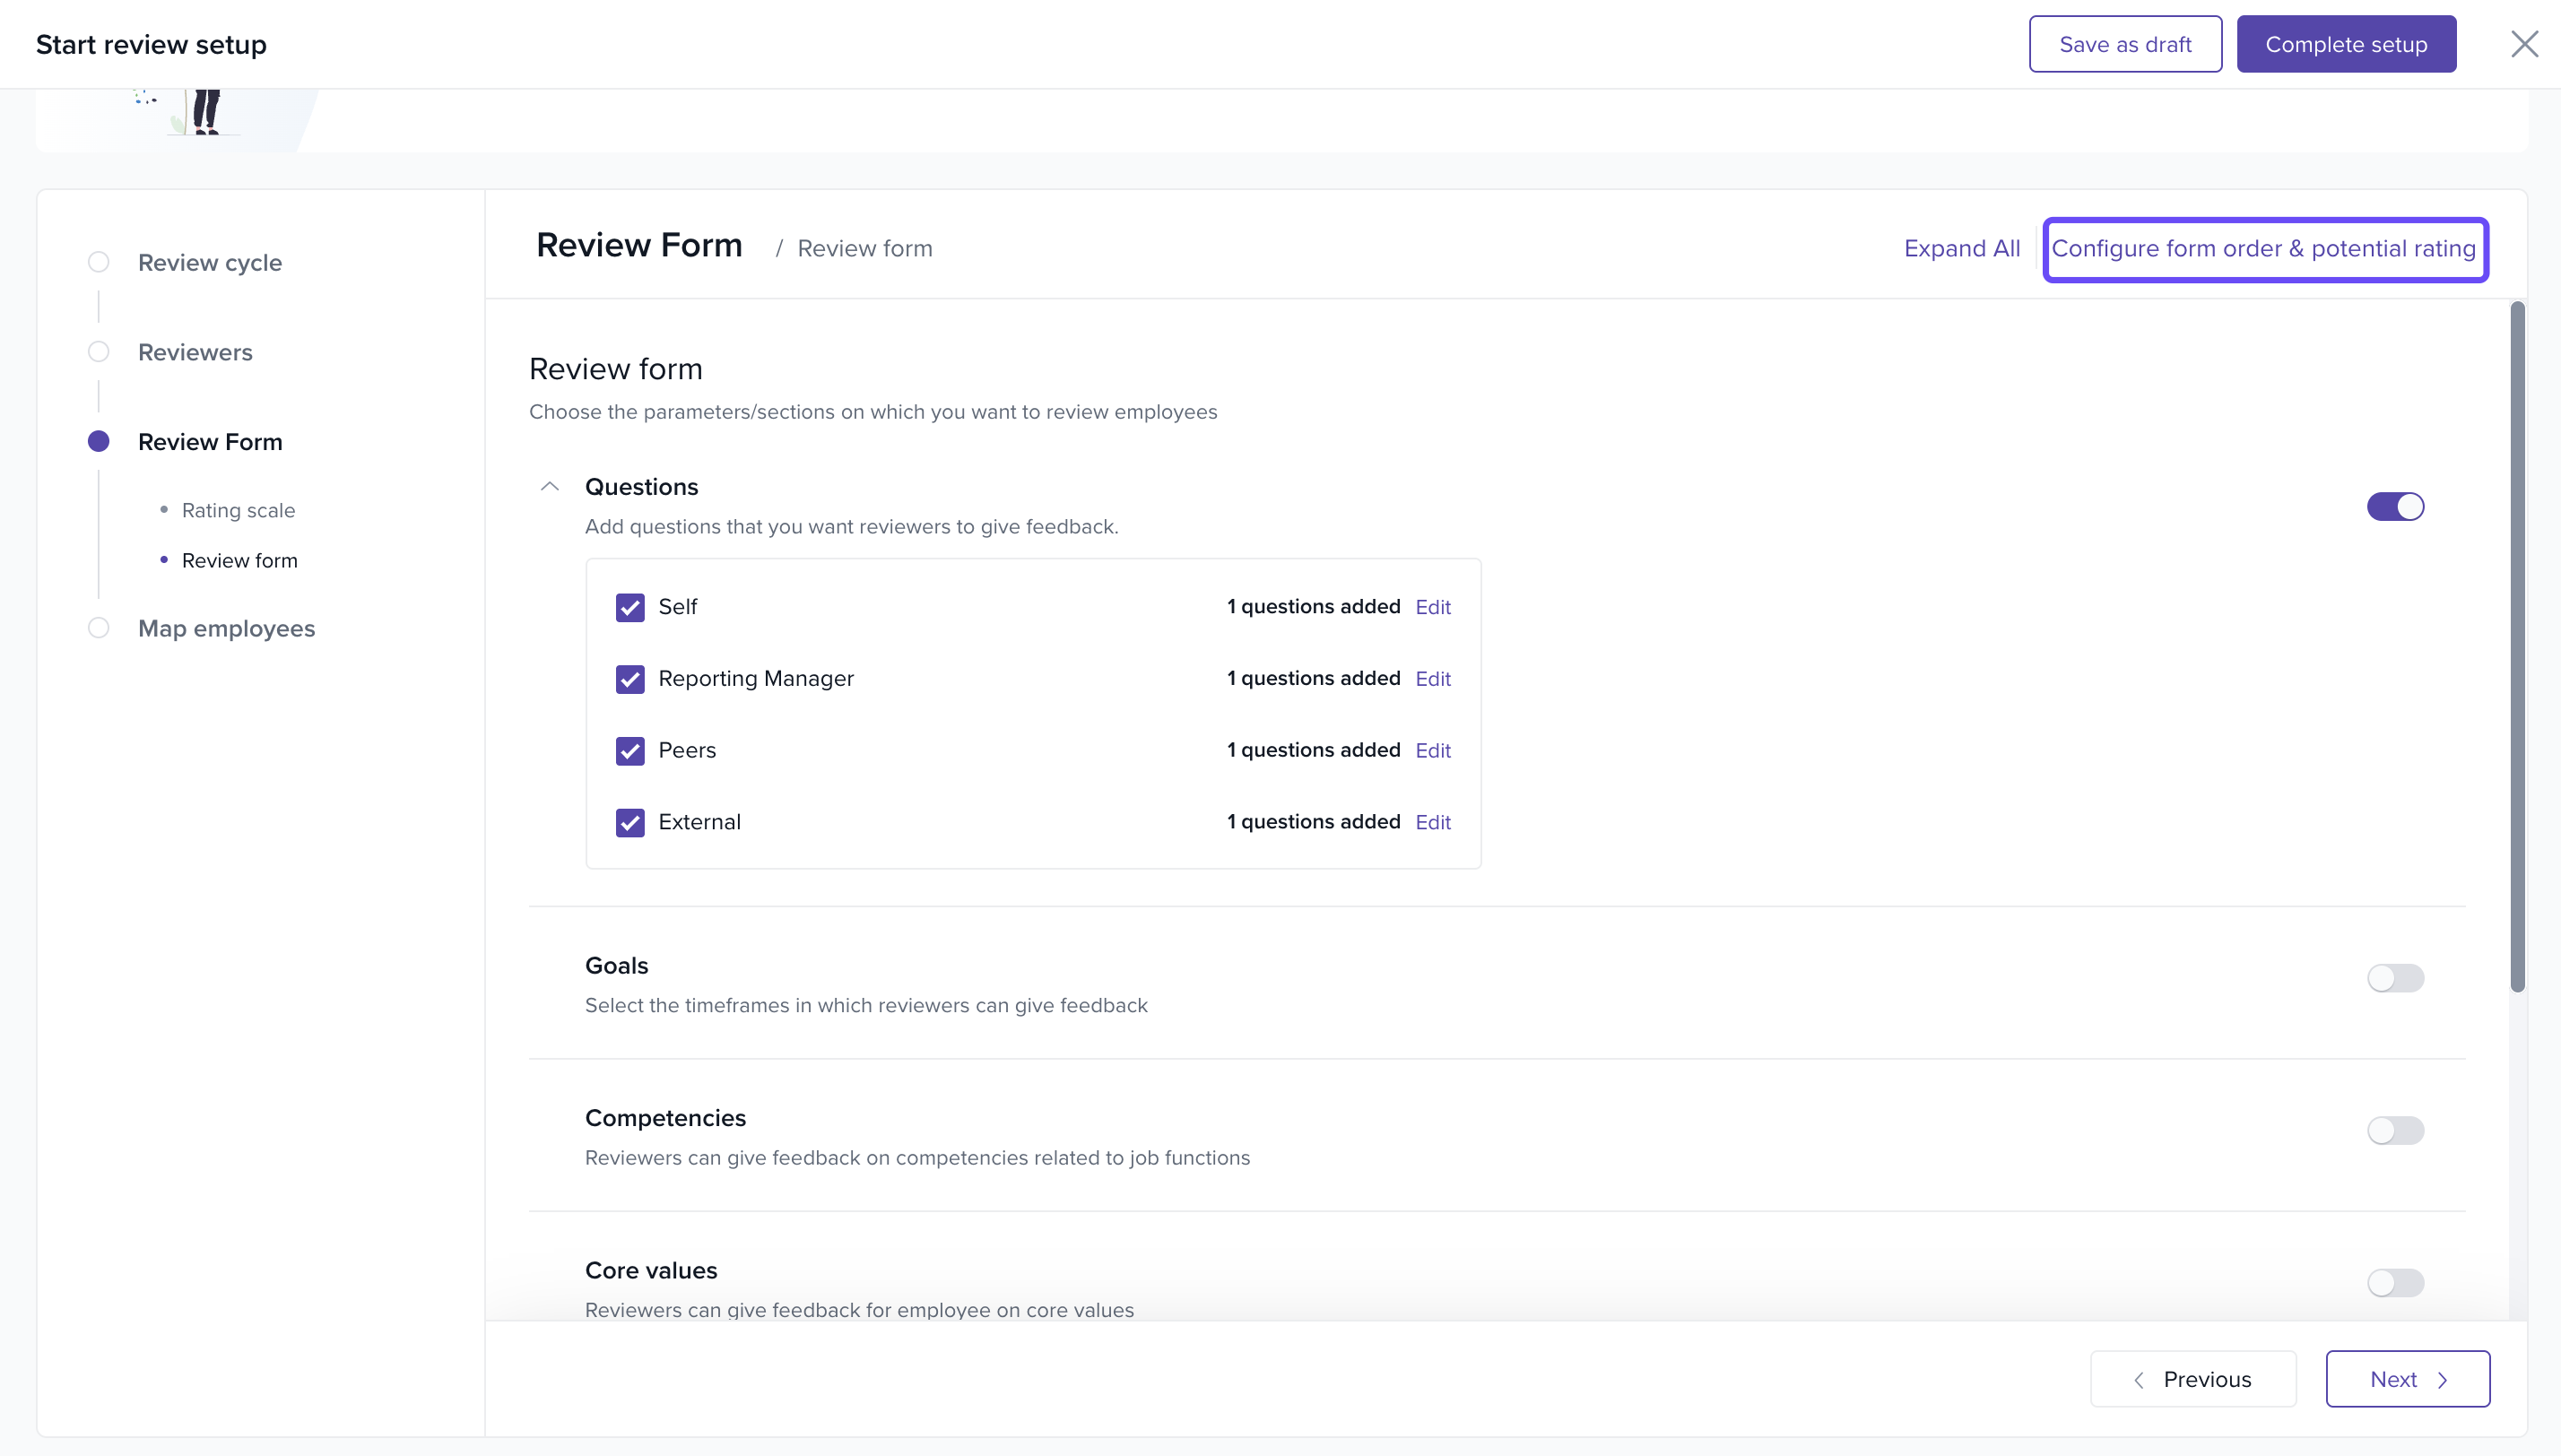This screenshot has height=1456, width=2561.
Task: Turn on the Competencies toggle
Action: [x=2395, y=1130]
